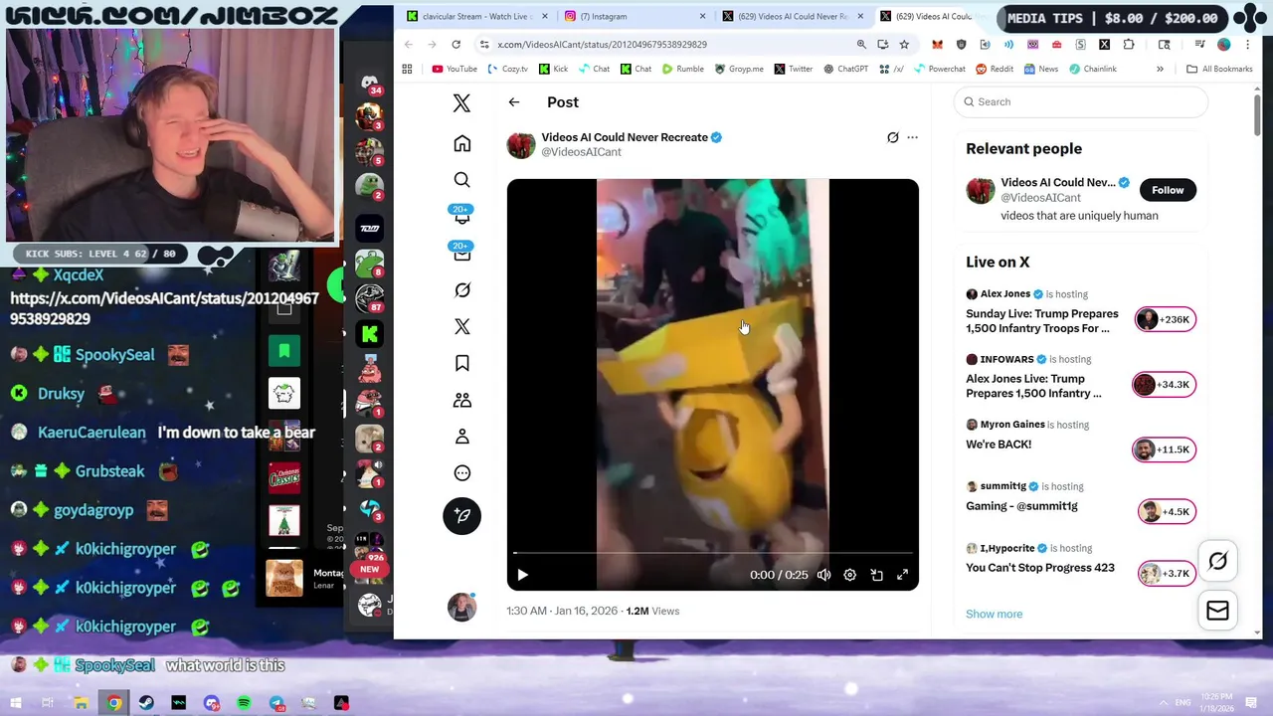
Task: Reload the page
Action: (x=455, y=44)
